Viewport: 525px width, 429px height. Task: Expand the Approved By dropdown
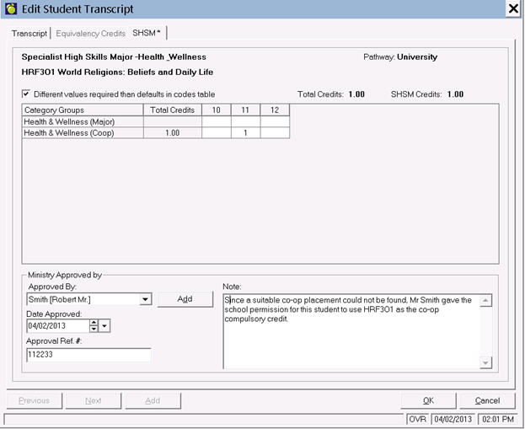pyautogui.click(x=145, y=299)
